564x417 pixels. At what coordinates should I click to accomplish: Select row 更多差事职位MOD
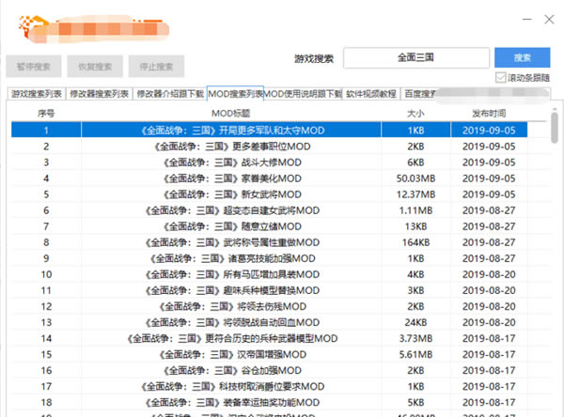tap(269, 147)
